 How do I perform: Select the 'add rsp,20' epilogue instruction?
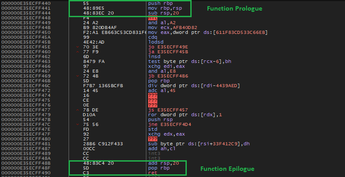[164, 163]
